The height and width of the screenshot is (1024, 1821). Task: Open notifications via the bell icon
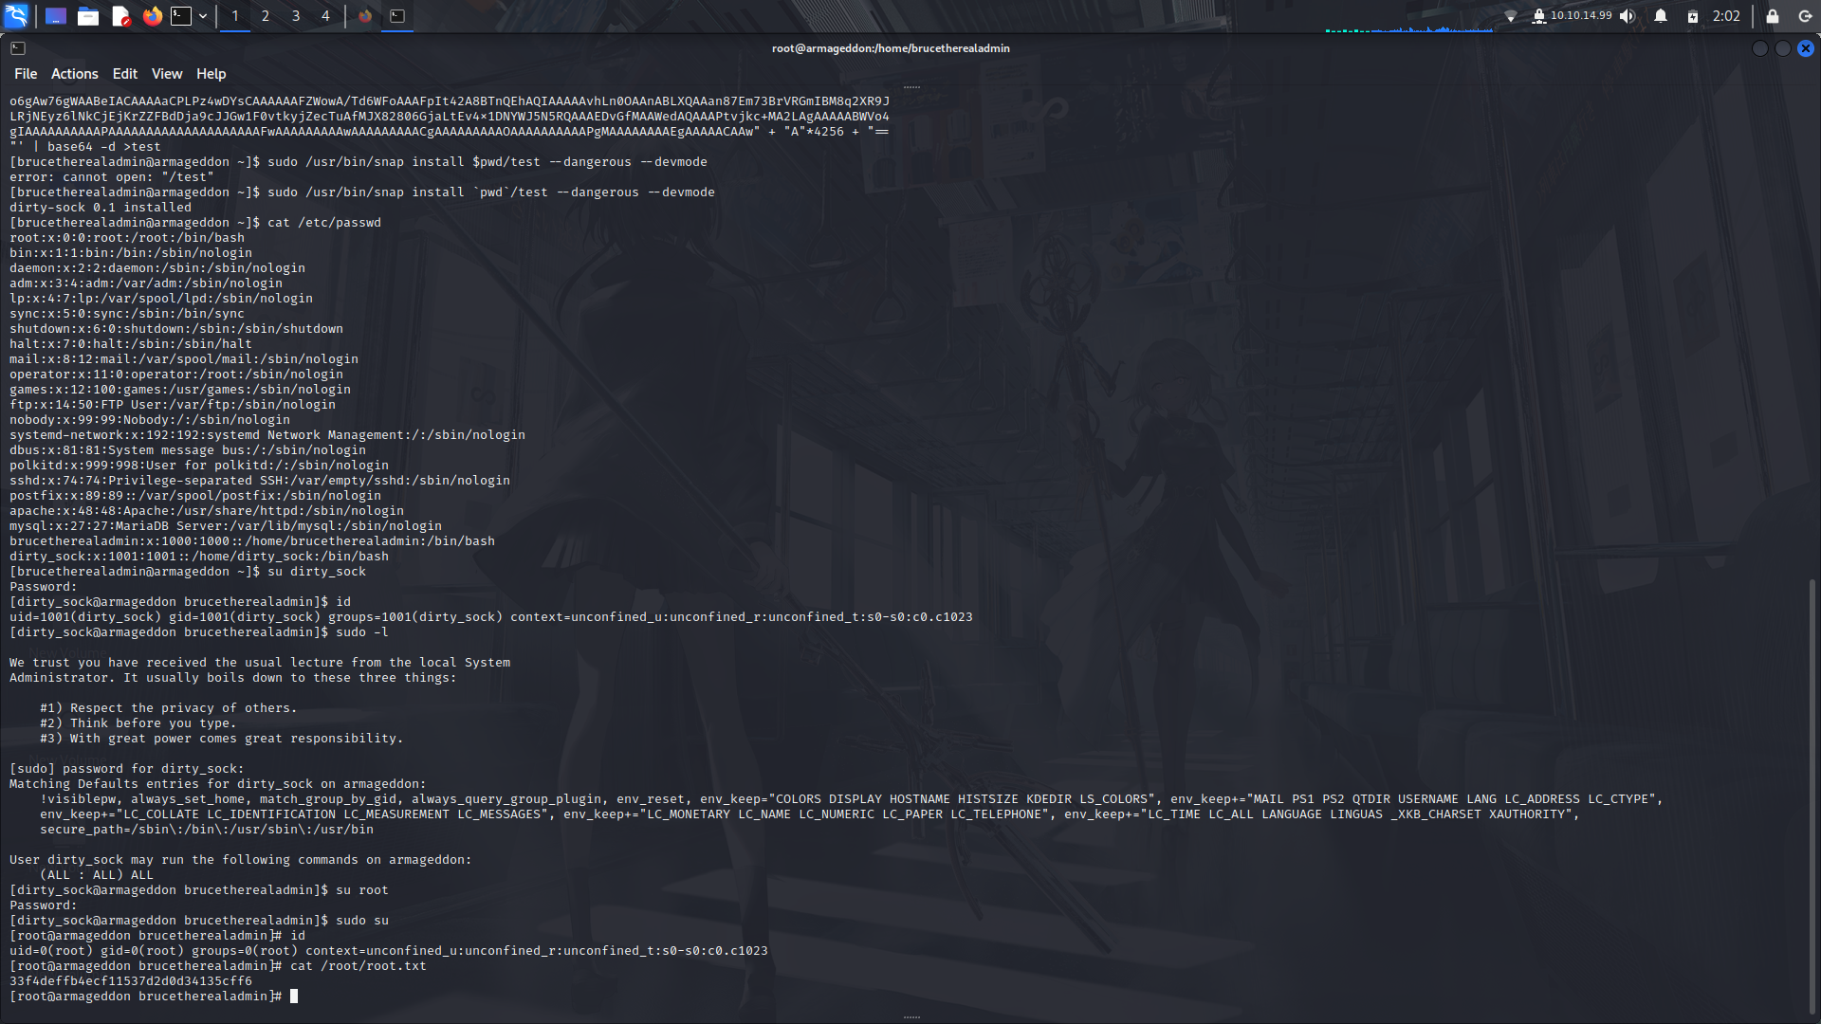click(x=1661, y=15)
